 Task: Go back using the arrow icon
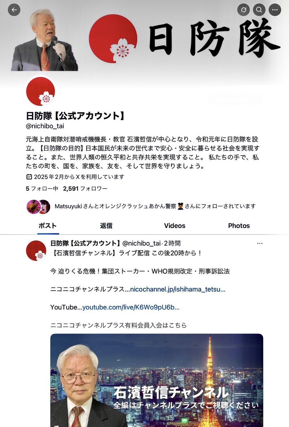pyautogui.click(x=14, y=10)
